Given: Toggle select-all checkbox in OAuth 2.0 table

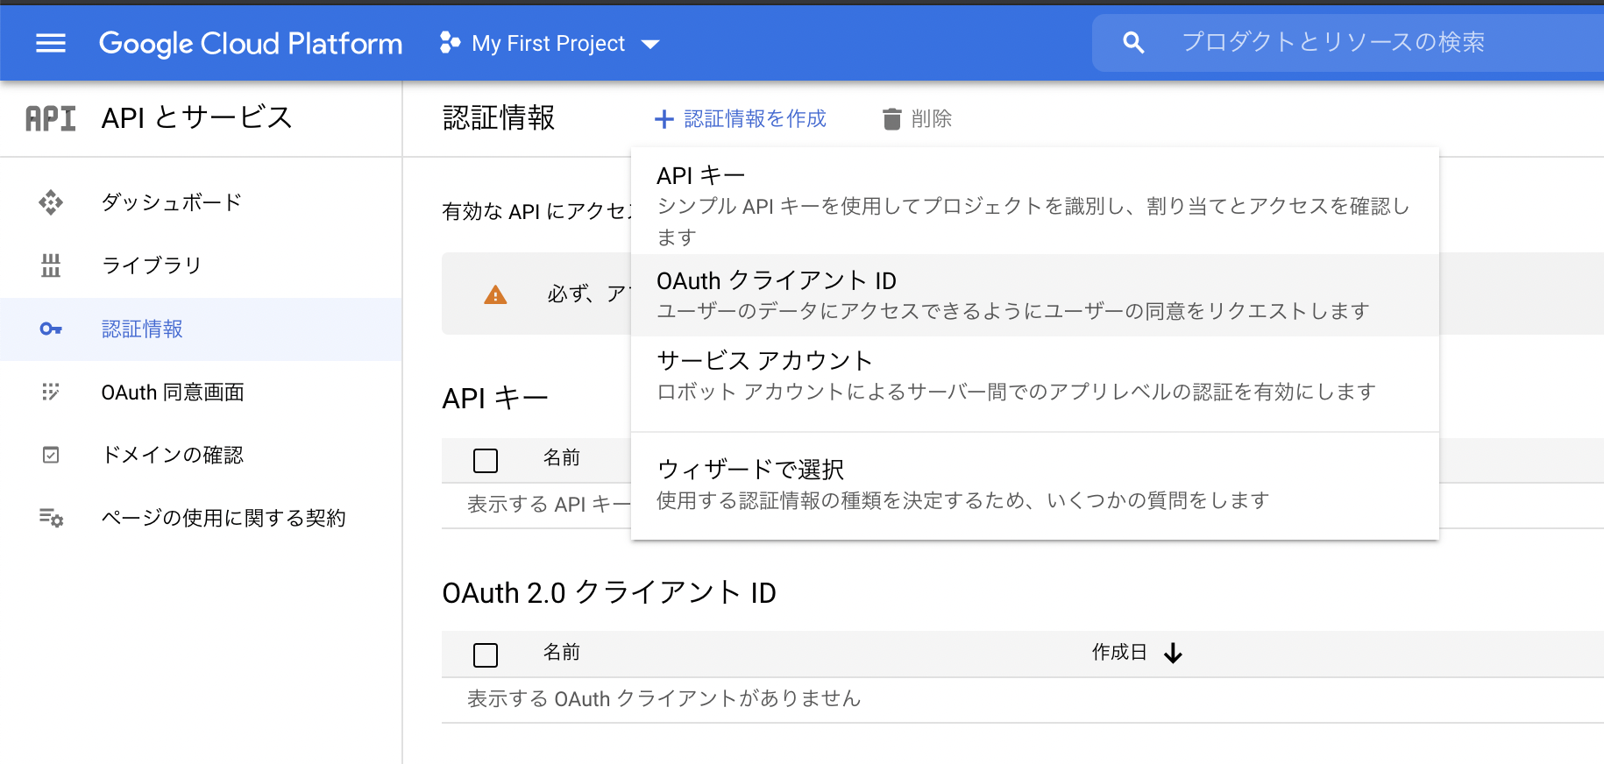Looking at the screenshot, I should [486, 654].
